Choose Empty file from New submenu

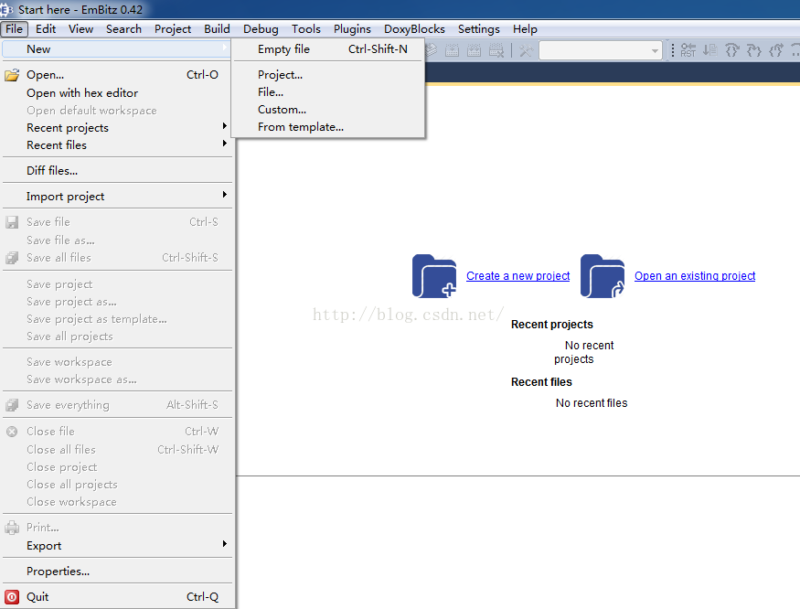(328, 49)
